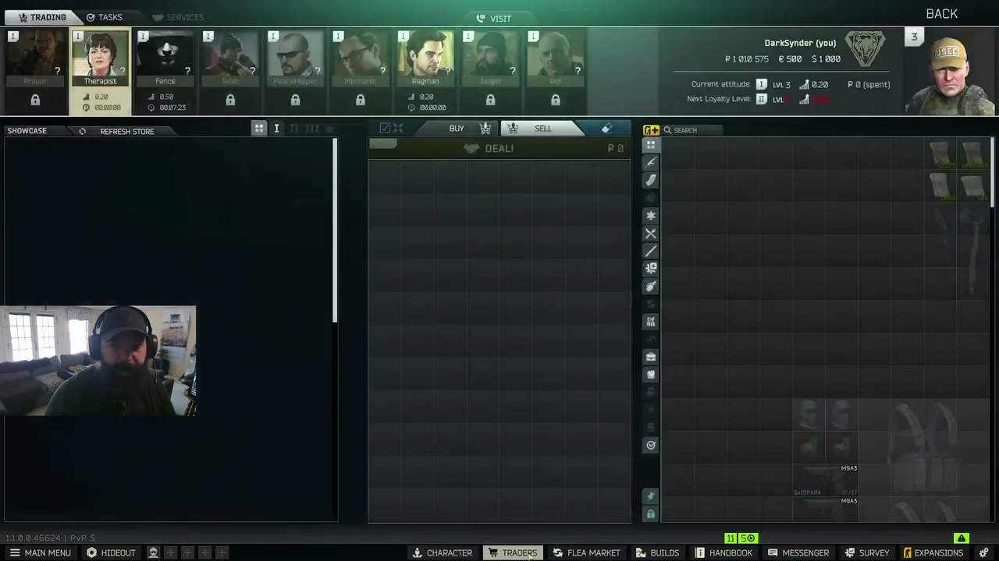Select the weapons stash filter icon
This screenshot has height=561, width=999.
651,163
